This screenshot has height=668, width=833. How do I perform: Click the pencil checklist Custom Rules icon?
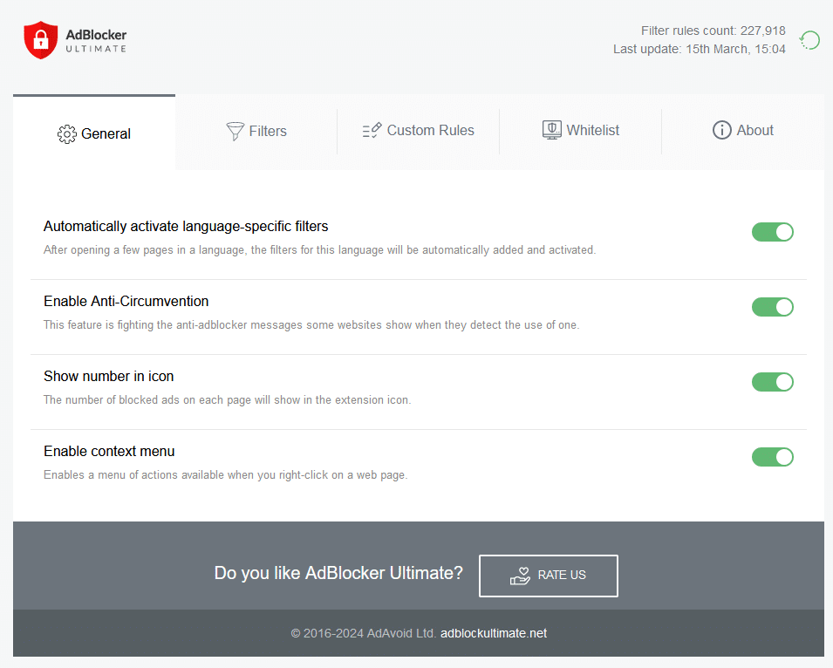[372, 130]
